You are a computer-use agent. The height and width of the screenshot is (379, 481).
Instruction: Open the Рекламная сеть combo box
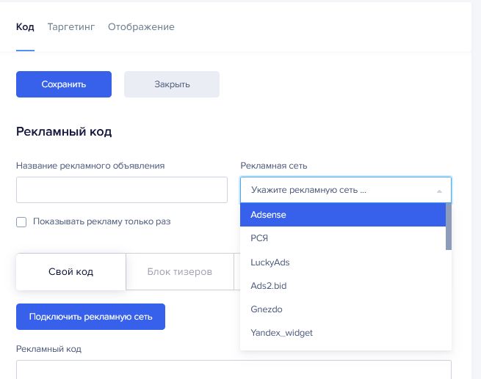pos(346,190)
